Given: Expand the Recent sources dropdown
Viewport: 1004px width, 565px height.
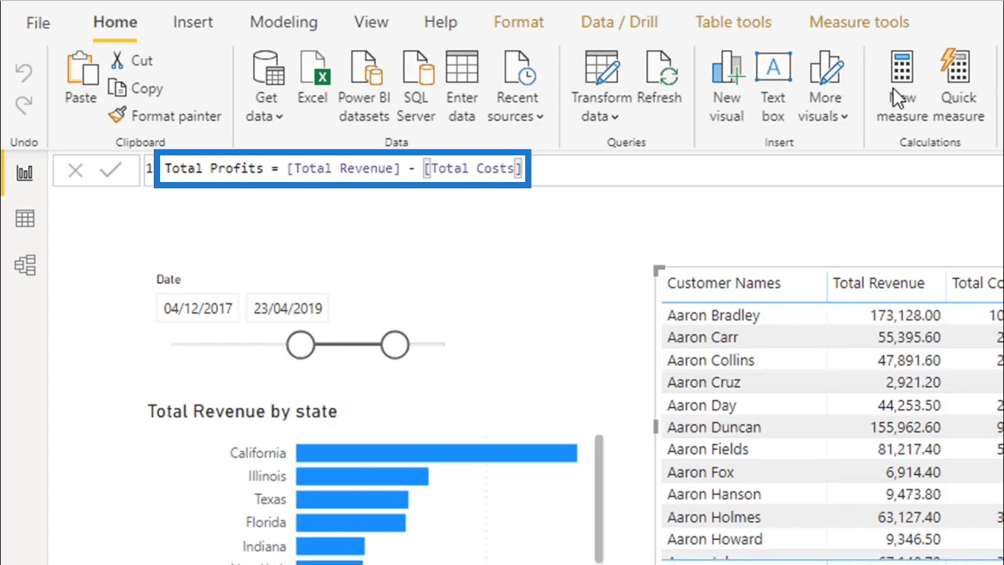Looking at the screenshot, I should [x=516, y=116].
